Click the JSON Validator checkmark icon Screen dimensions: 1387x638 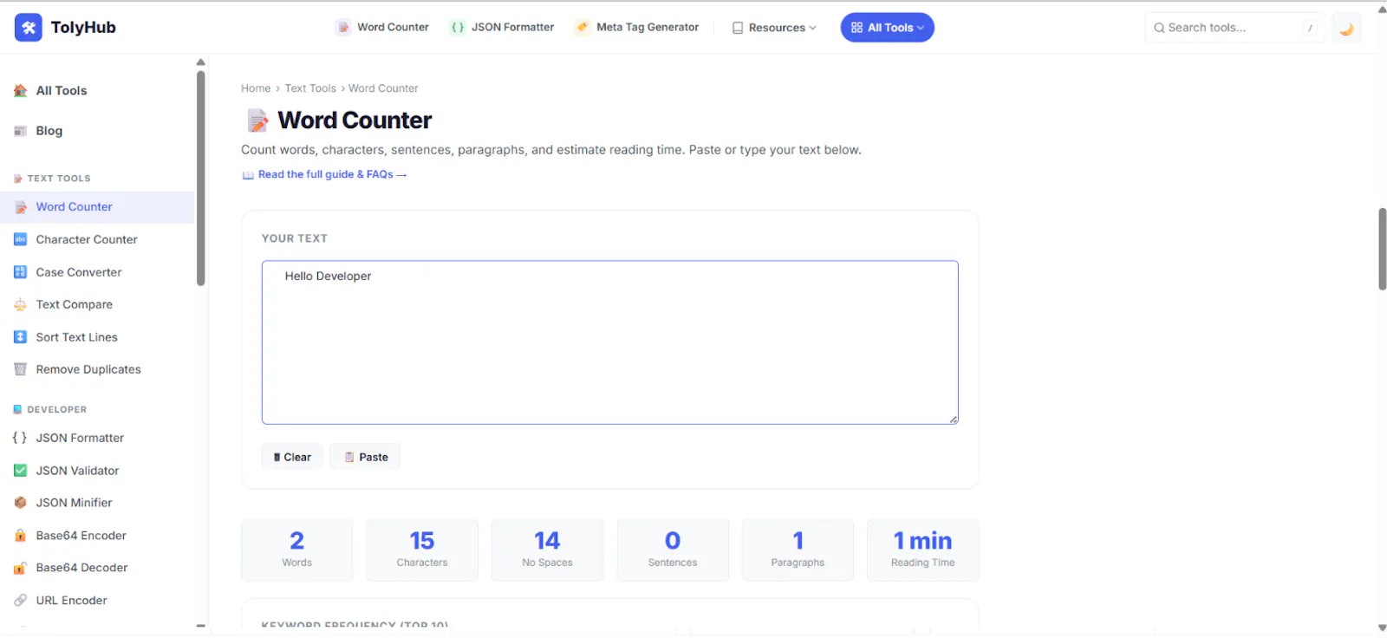coord(20,471)
